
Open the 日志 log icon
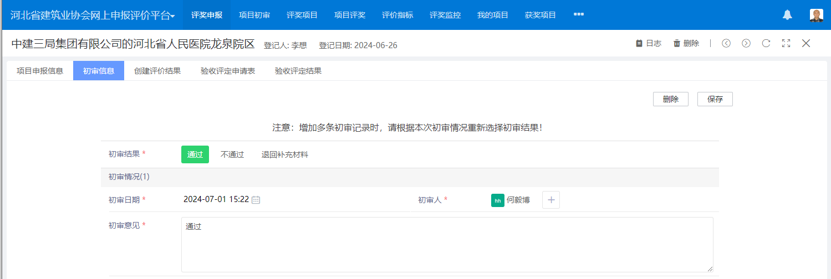point(639,43)
